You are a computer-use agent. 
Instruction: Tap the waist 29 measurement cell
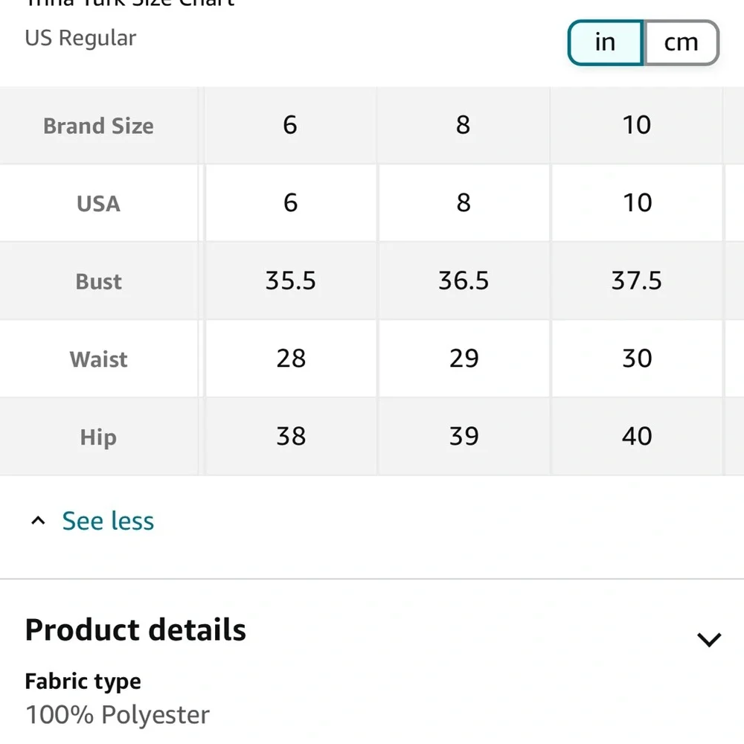pyautogui.click(x=464, y=359)
